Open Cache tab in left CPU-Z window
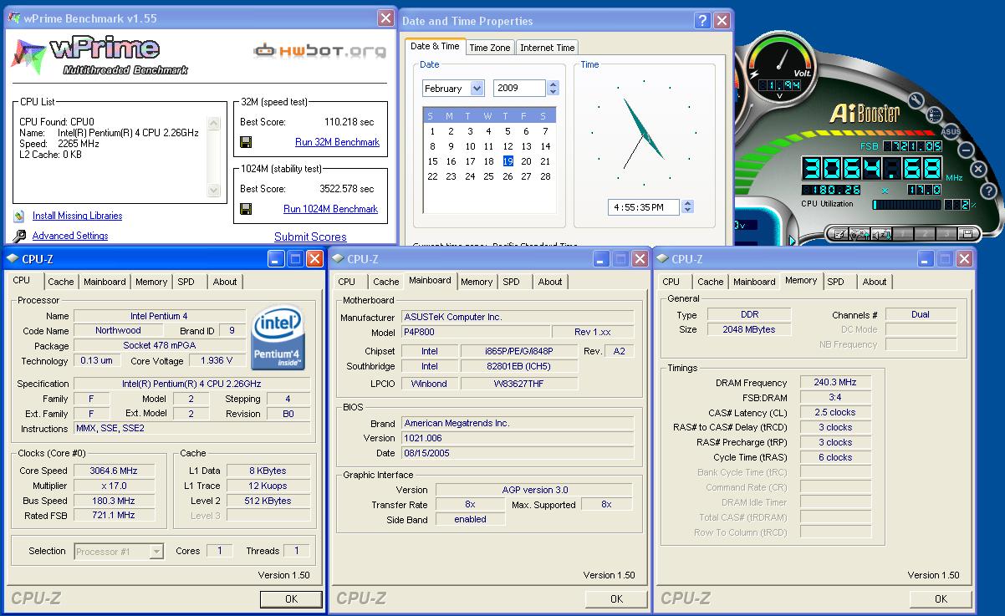Screen dimensions: 1005x616 coord(61,282)
